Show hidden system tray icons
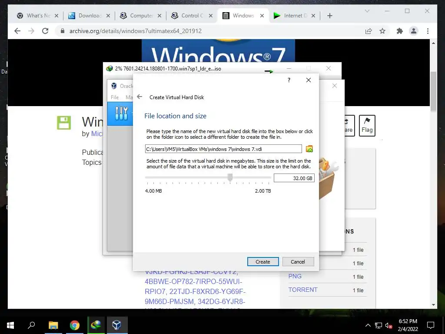The width and height of the screenshot is (445, 334). tap(368, 325)
